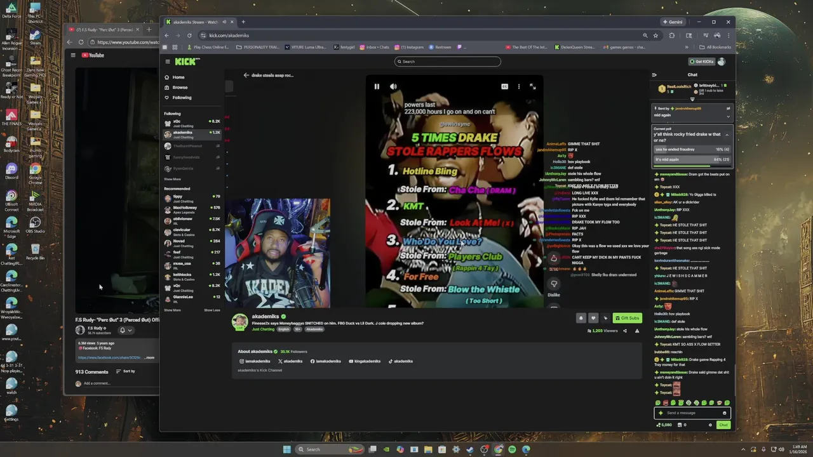Enter fullscreen on Kick player
The image size is (813, 457).
(x=532, y=86)
